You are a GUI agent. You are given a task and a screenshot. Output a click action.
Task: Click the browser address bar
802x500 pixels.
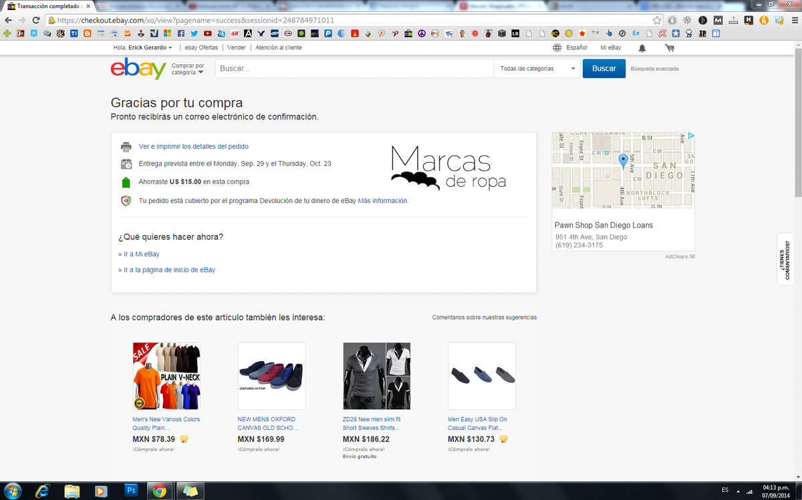(x=354, y=20)
